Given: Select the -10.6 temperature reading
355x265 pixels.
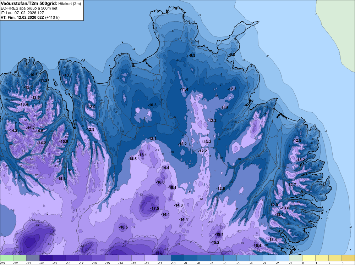Looking at the screenshot, I should (33, 75).
